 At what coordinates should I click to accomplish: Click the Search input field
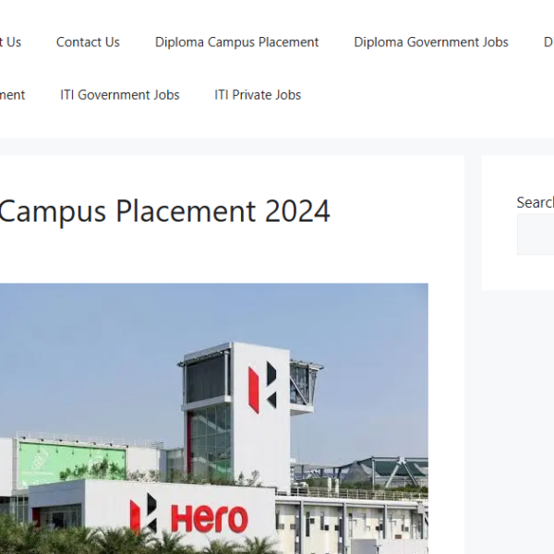[536, 234]
